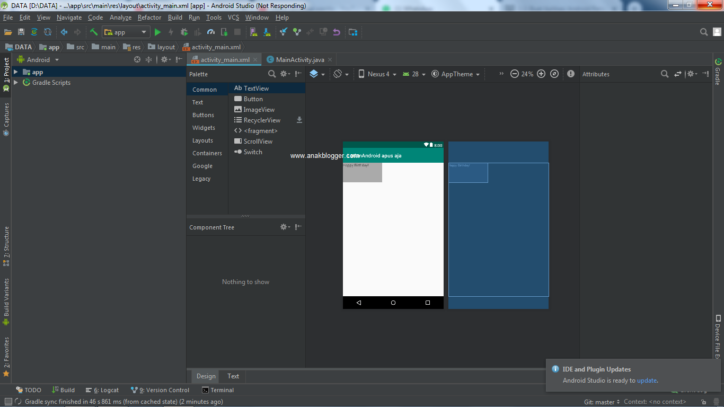Zoom in using the plus icon in the designer
Viewport: 724px width, 407px height.
pyautogui.click(x=541, y=74)
